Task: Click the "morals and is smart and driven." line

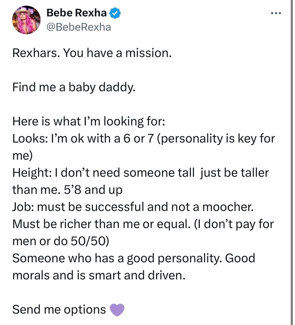Action: [x=99, y=275]
